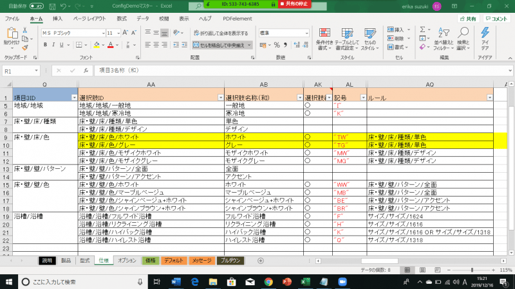
Task: Open the number format dropdown
Action: tap(306, 33)
